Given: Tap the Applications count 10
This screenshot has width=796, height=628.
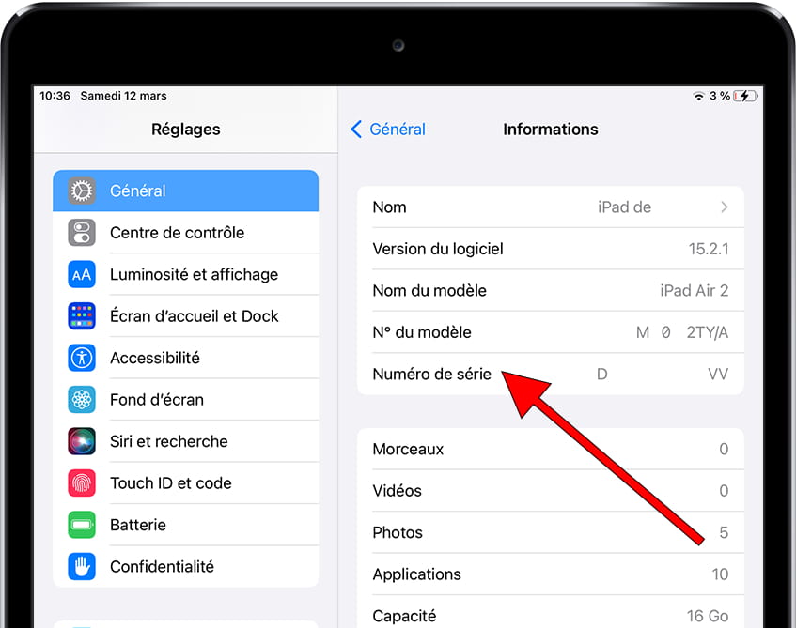Looking at the screenshot, I should 720,574.
